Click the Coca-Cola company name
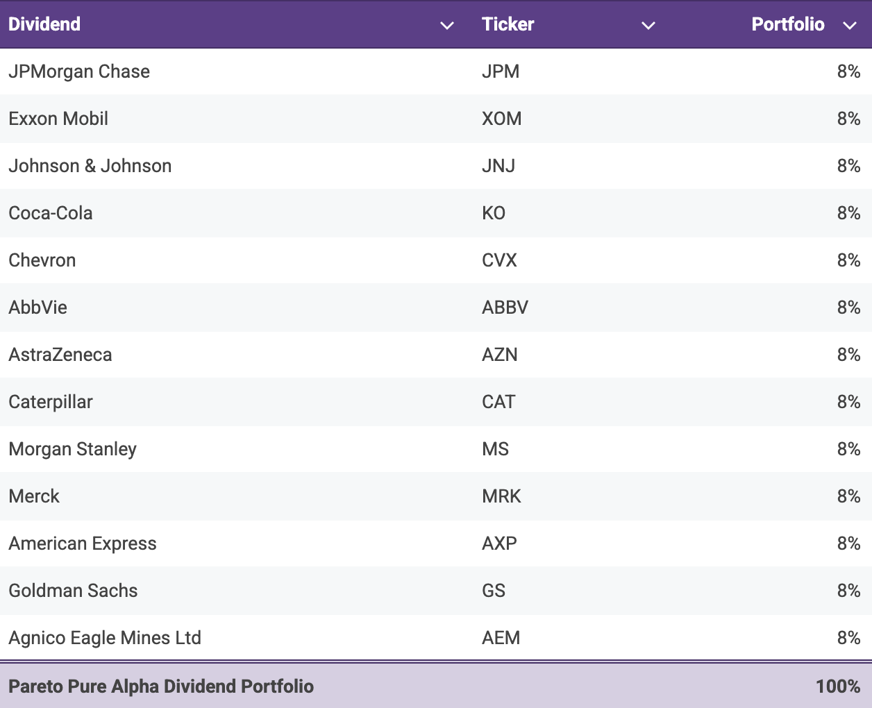The width and height of the screenshot is (872, 708). click(51, 213)
